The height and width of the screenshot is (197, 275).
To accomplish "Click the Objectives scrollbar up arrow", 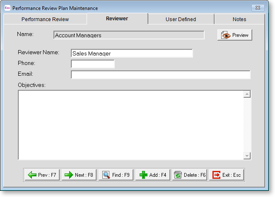I will click(247, 94).
